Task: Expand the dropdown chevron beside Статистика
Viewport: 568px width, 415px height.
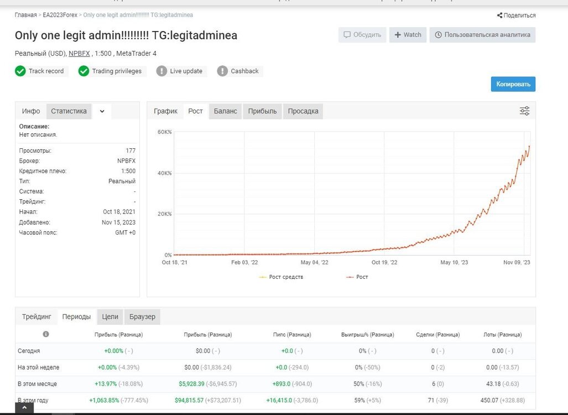Action: click(102, 111)
